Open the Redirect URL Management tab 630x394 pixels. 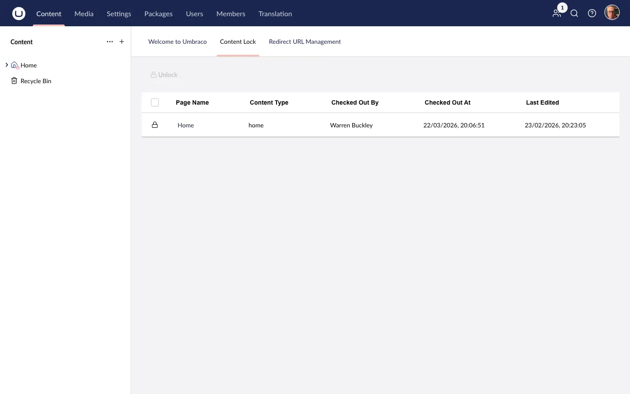(x=305, y=42)
